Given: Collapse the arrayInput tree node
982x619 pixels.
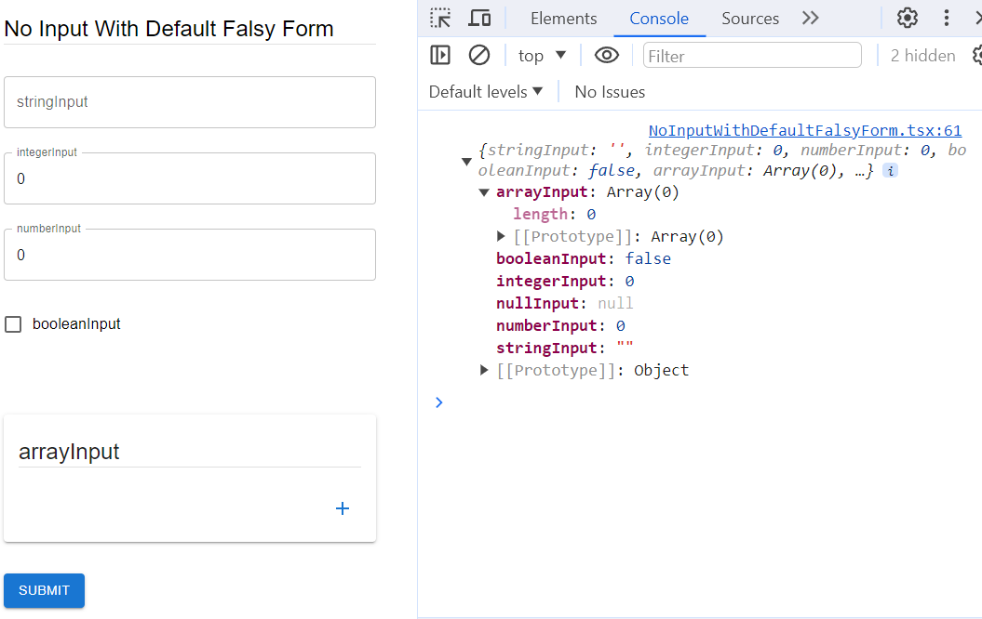Looking at the screenshot, I should 484,193.
